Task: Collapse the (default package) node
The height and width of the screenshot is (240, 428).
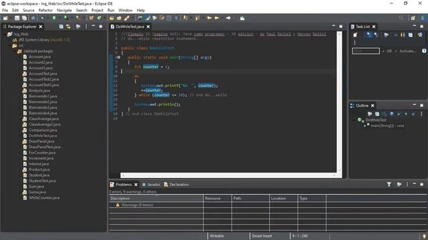Action: point(15,51)
